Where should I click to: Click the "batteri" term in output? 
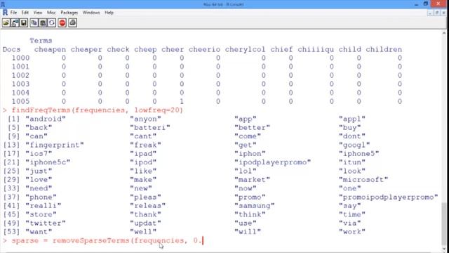(x=150, y=127)
